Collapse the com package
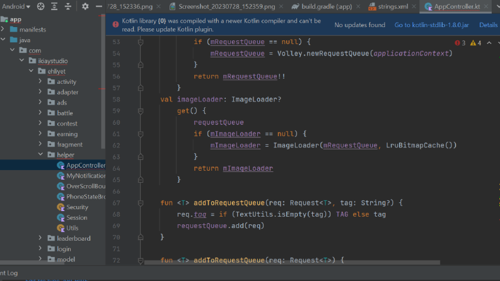This screenshot has width=500, height=281. 13,50
